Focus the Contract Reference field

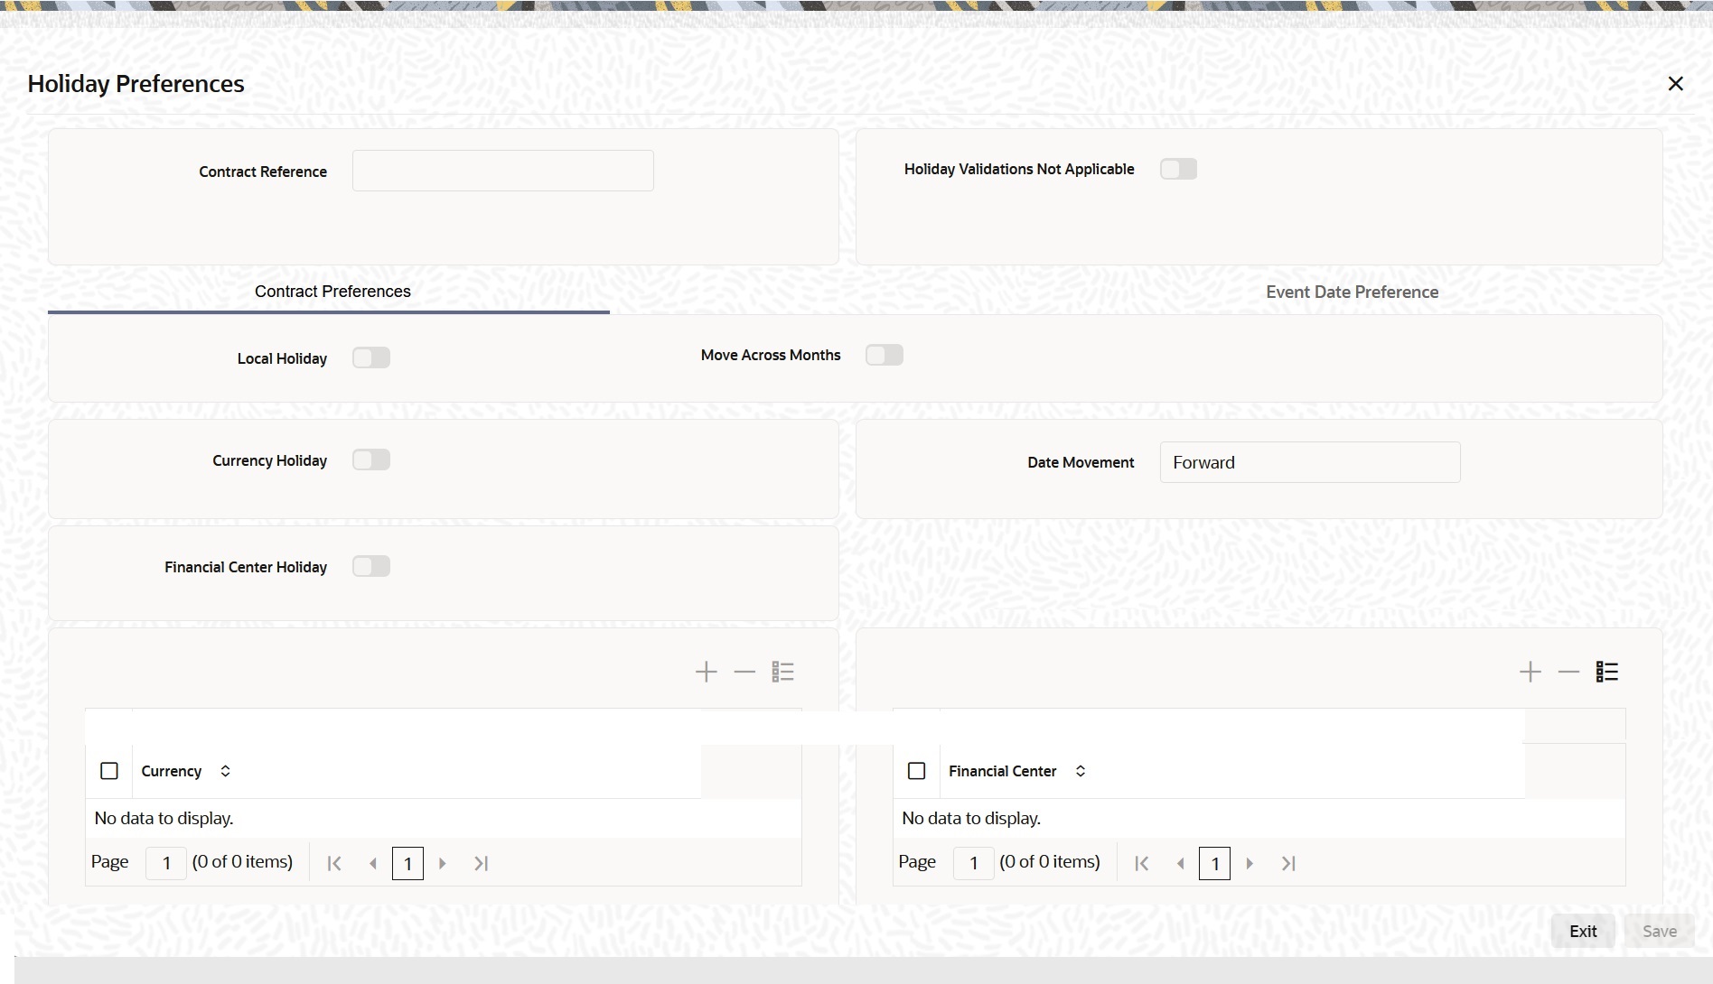[503, 171]
